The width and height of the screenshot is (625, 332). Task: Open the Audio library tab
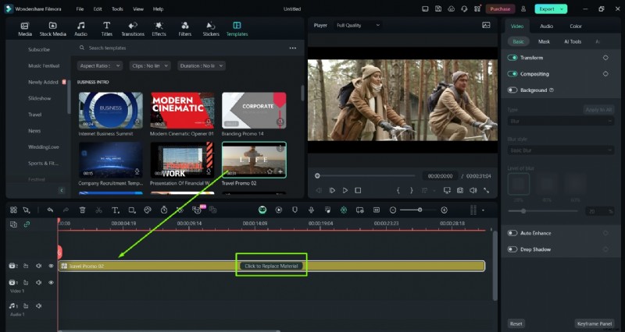[x=81, y=29]
